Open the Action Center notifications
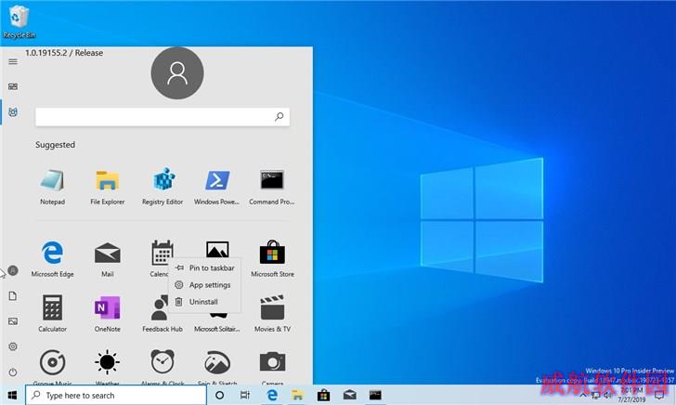 coord(659,395)
